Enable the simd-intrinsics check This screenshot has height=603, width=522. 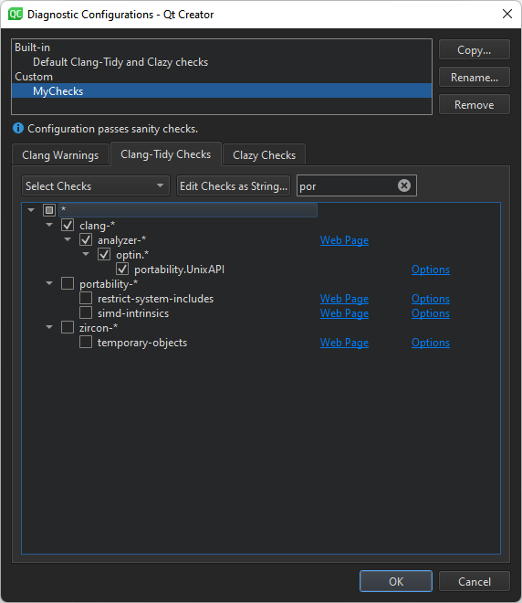86,313
